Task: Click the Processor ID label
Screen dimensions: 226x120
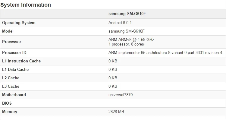Action: pos(14,52)
